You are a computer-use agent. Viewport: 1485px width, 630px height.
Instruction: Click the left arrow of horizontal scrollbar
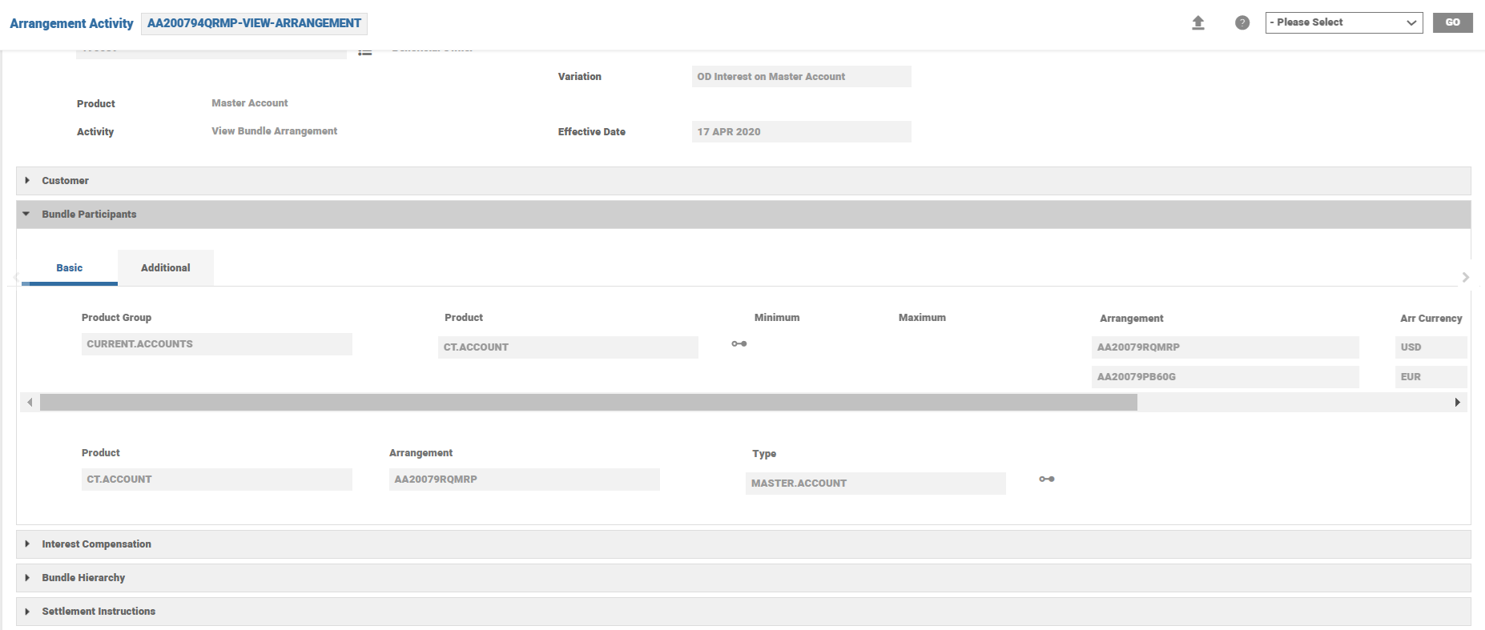[x=30, y=403]
